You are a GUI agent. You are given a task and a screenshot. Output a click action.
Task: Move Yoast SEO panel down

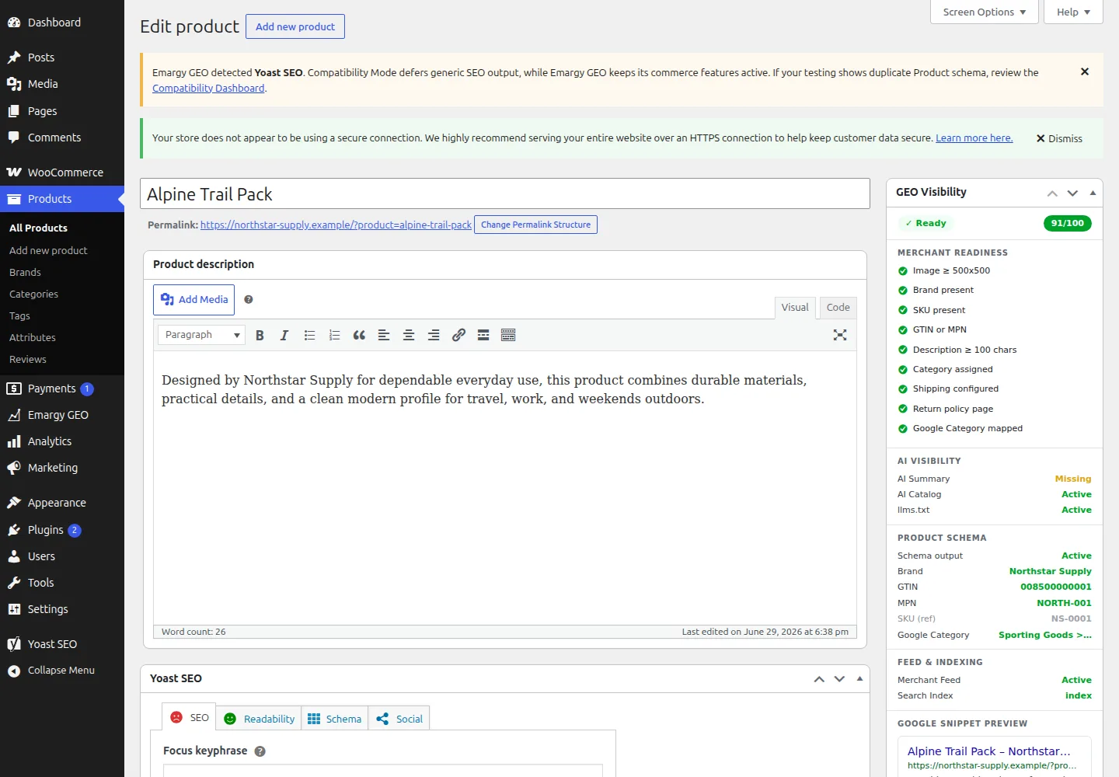pyautogui.click(x=839, y=679)
